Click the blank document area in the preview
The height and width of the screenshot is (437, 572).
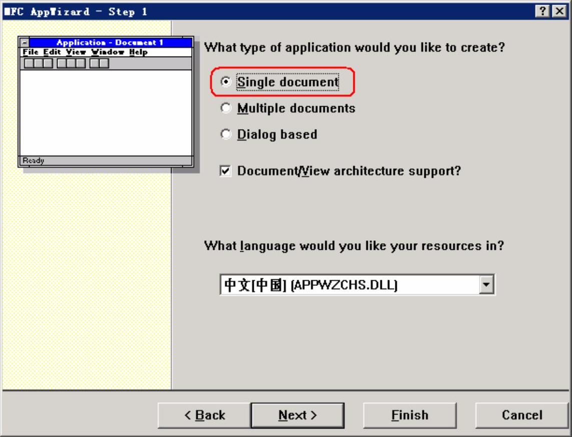click(x=106, y=113)
